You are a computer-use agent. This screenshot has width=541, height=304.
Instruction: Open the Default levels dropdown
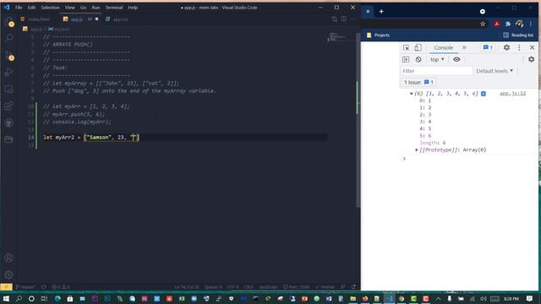tap(495, 71)
